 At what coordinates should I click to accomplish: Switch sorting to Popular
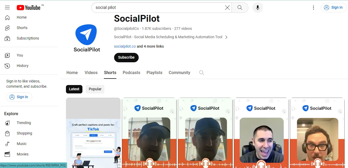(x=95, y=89)
